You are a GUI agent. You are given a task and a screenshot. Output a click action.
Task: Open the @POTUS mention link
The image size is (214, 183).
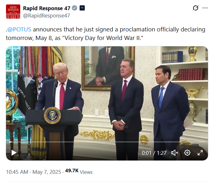click(19, 29)
